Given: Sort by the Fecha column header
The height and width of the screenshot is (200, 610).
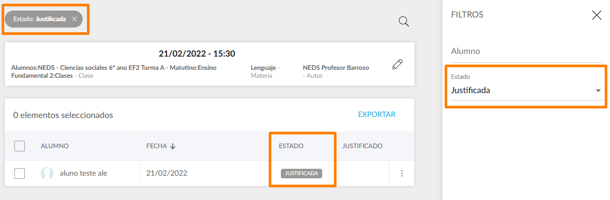Looking at the screenshot, I should (156, 146).
